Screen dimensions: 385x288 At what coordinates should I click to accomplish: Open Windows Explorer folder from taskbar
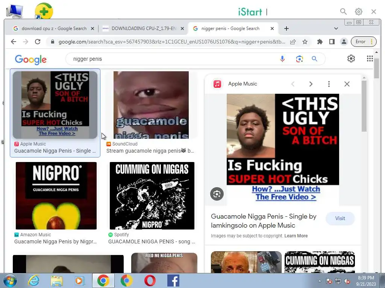57,280
